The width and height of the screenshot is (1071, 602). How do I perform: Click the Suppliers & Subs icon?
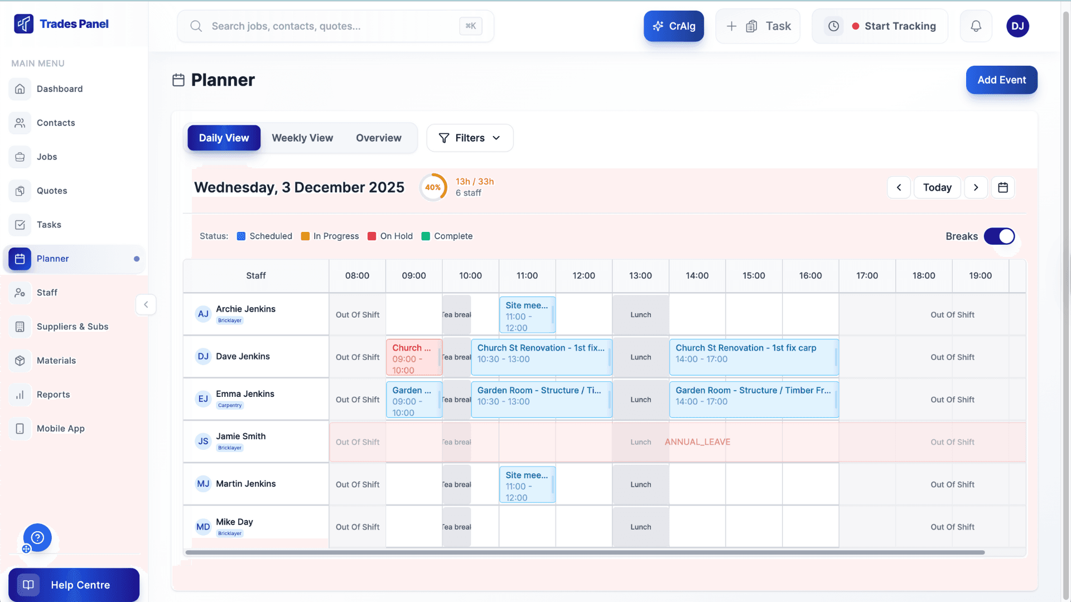(20, 327)
